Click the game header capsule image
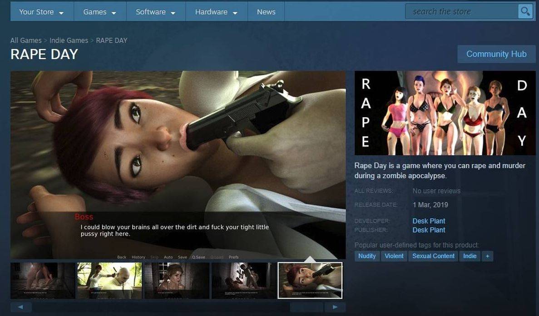Screen dimensions: 539x316 coord(445,113)
